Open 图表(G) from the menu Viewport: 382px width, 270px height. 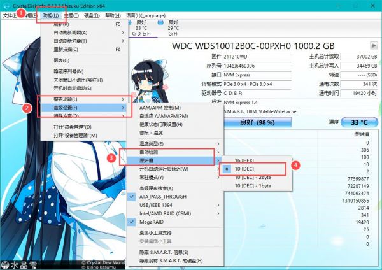(x=84, y=60)
